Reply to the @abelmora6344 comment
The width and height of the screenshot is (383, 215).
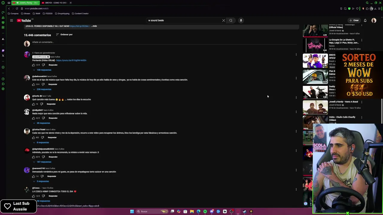53,84
